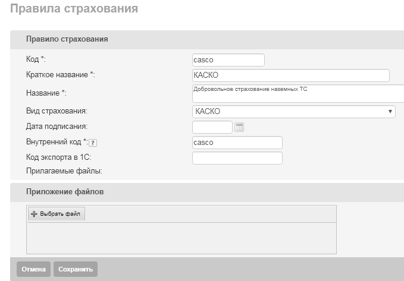Focus the Дата подписания date field
Screen dimensions: 404x281
point(212,127)
